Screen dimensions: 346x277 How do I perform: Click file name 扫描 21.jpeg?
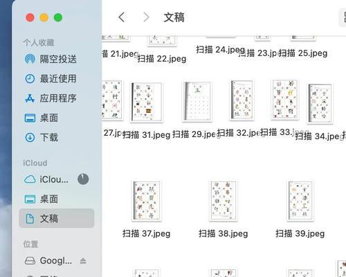coord(120,54)
